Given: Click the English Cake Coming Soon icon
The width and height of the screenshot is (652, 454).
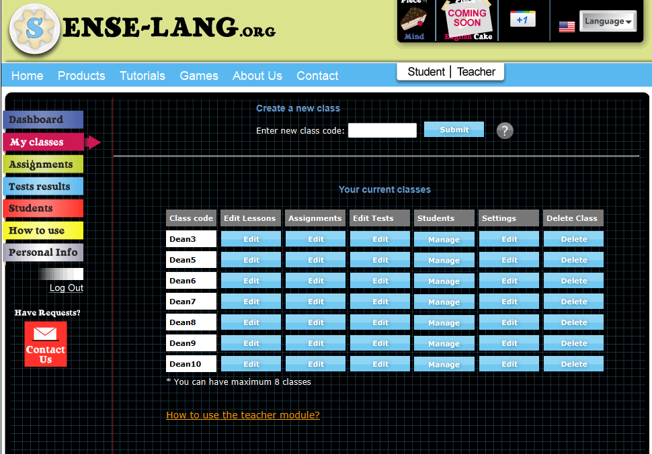Looking at the screenshot, I should (466, 18).
